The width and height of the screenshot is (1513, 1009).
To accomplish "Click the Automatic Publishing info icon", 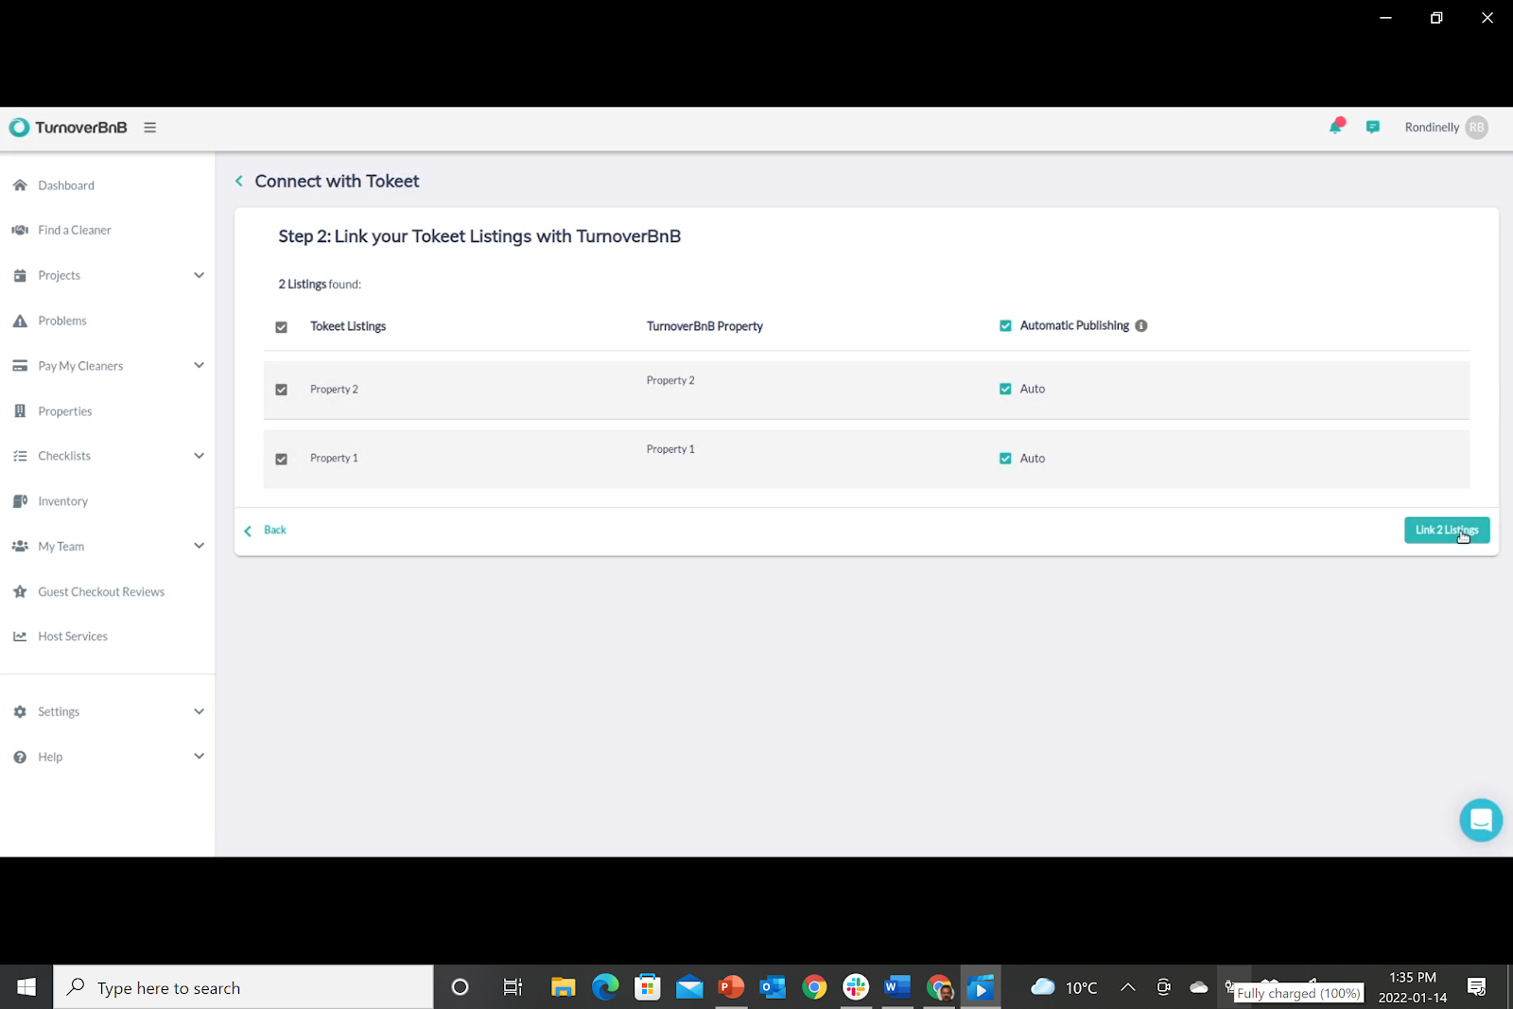I will click(1141, 325).
